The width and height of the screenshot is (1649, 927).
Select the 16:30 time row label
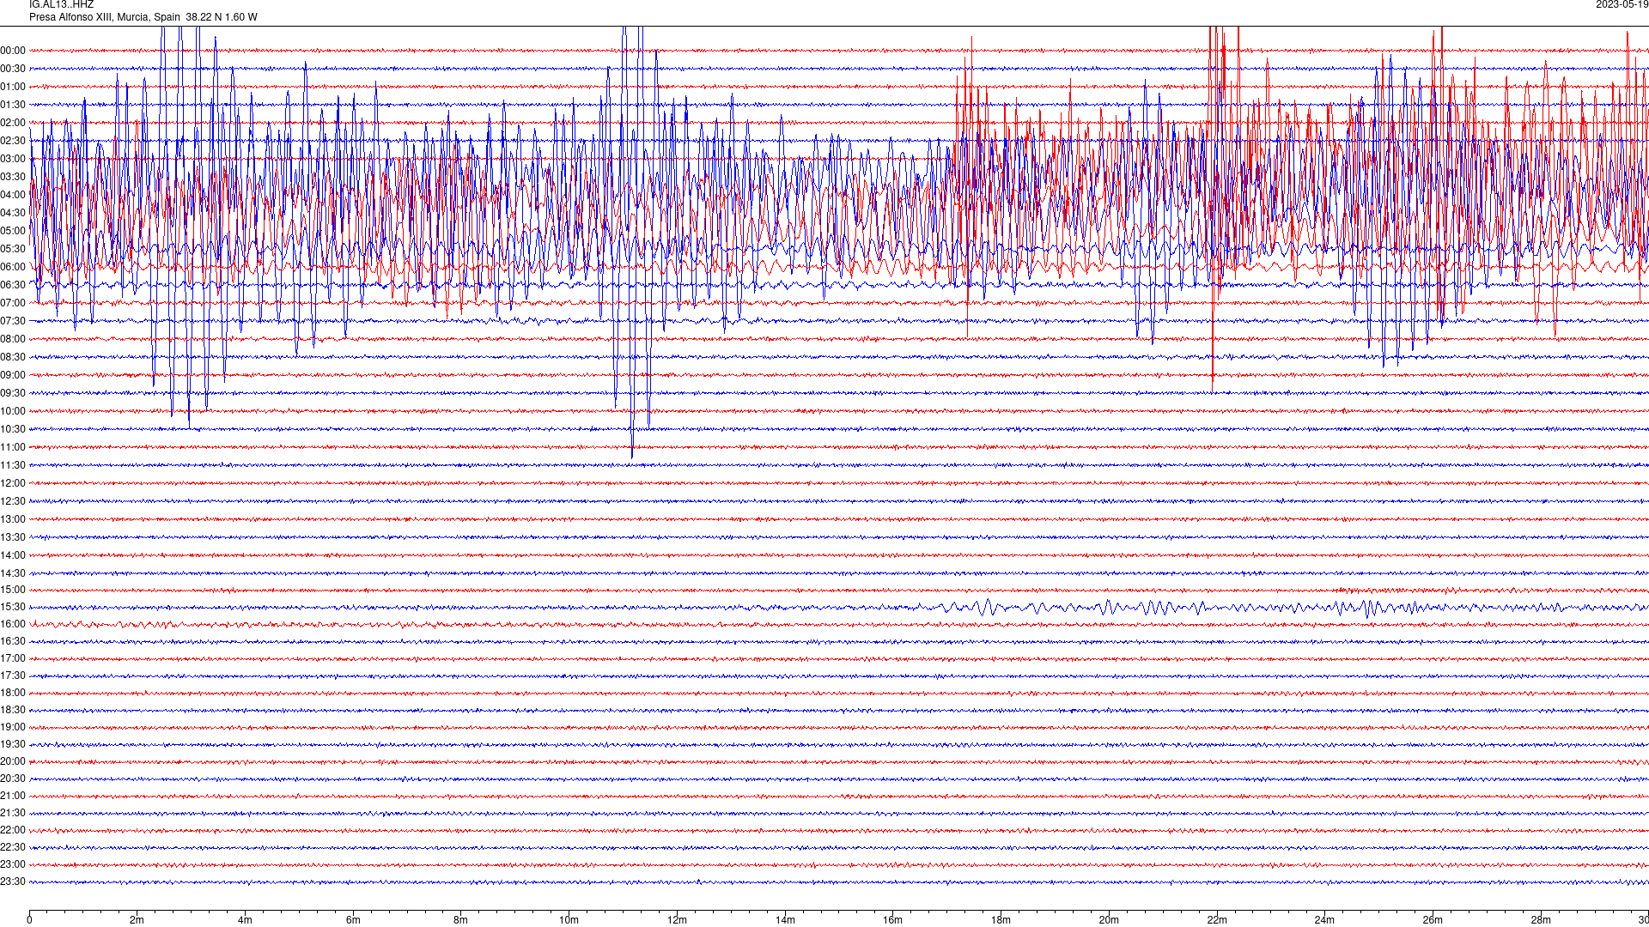click(13, 641)
